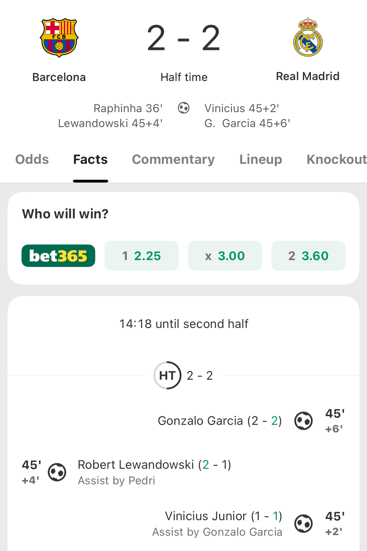Open the Odds tab

32,159
